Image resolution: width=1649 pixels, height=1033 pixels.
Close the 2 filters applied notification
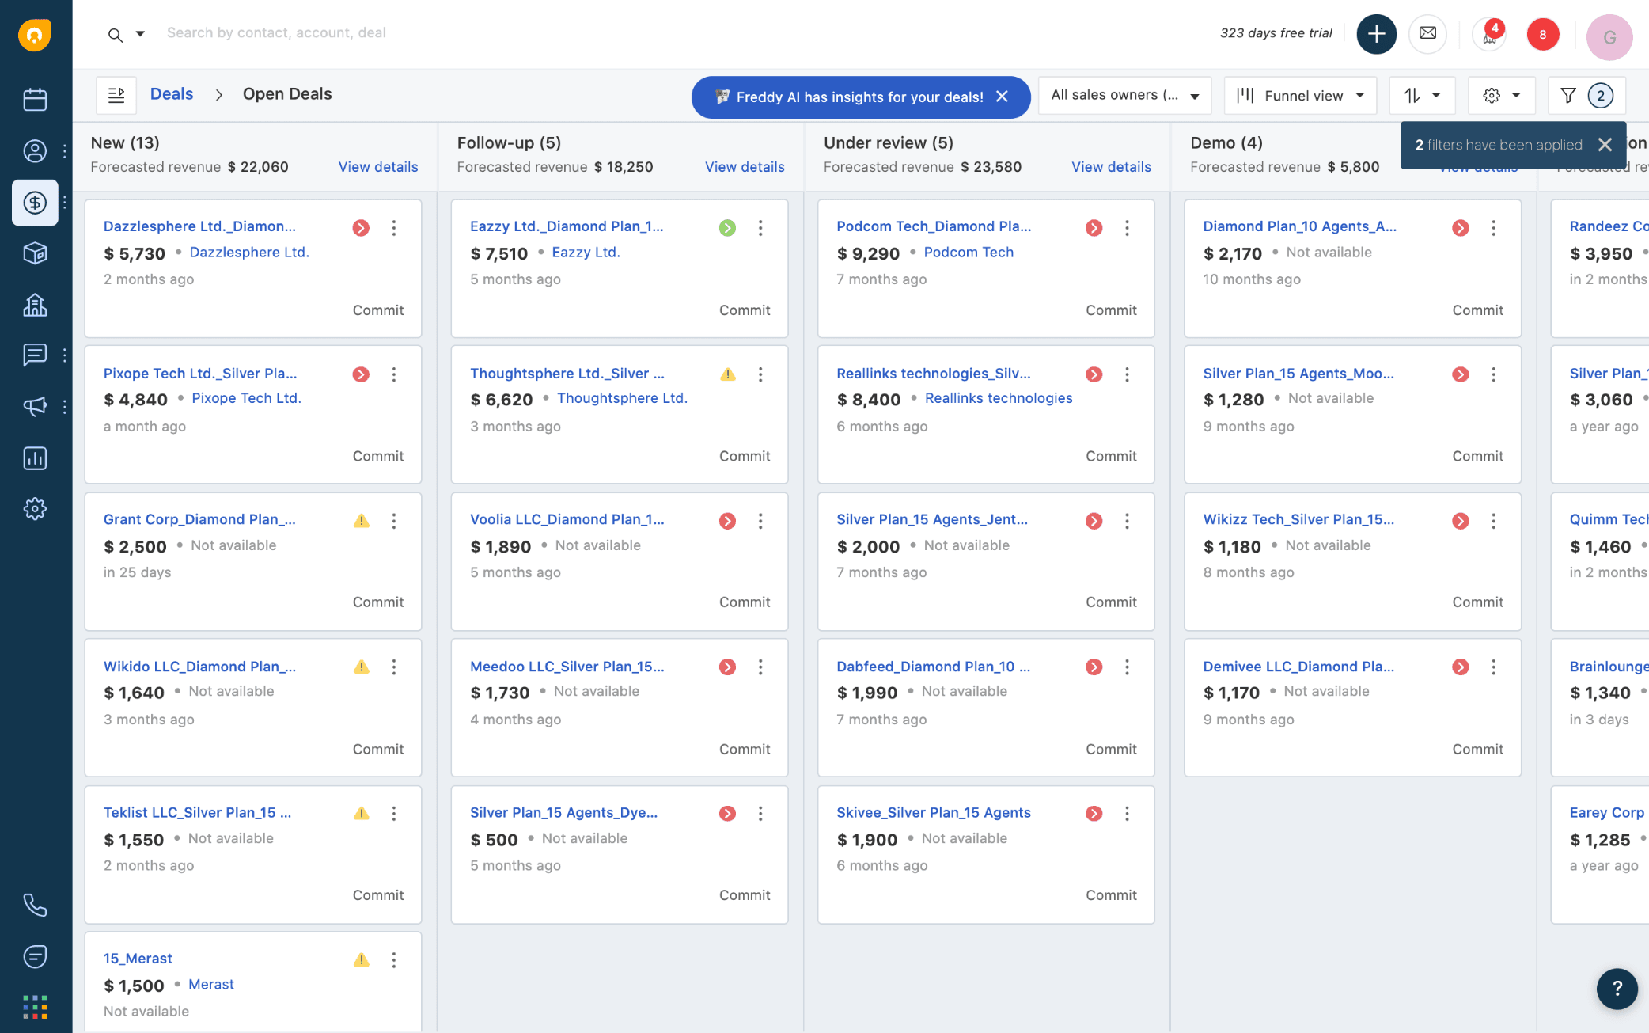(1605, 145)
